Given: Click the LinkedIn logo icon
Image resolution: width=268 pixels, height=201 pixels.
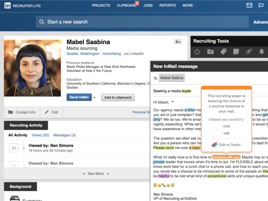Looking at the screenshot, I should tap(7, 5).
